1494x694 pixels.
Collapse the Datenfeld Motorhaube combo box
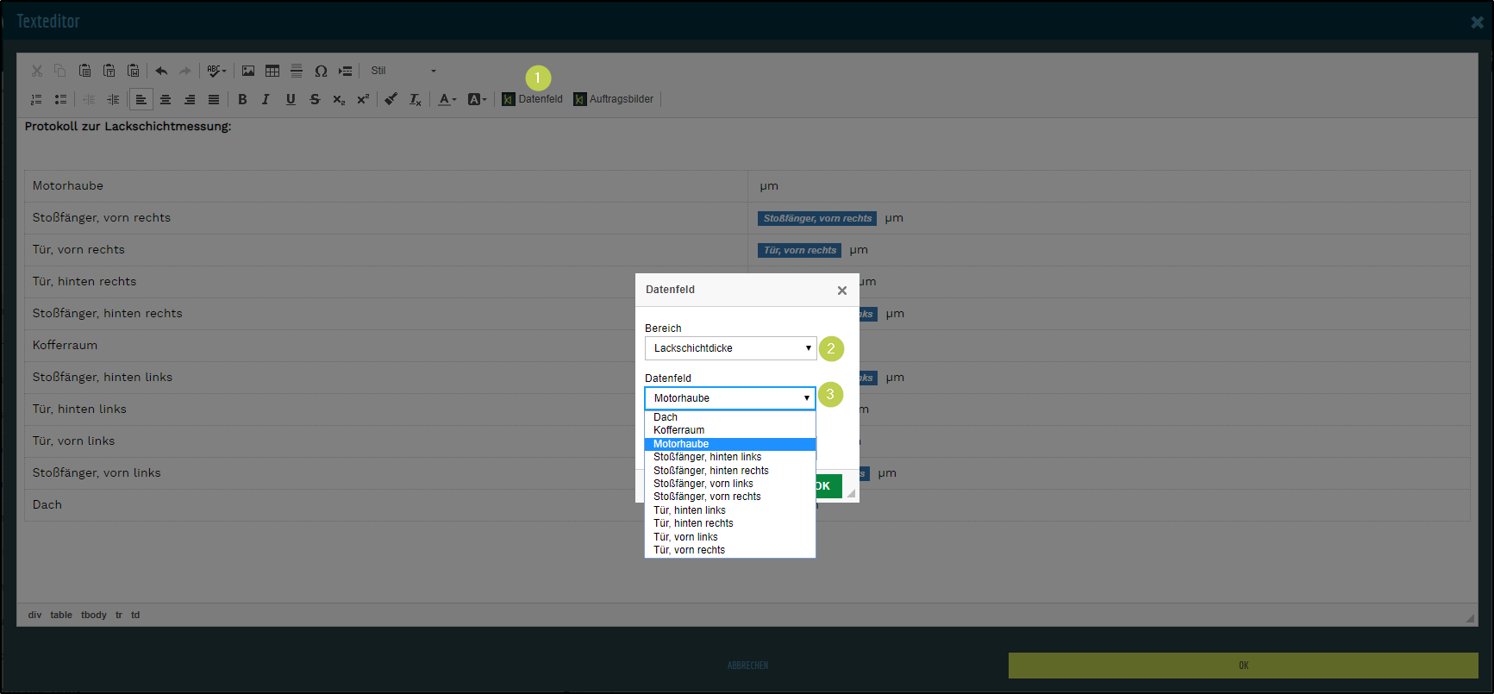[x=729, y=398]
